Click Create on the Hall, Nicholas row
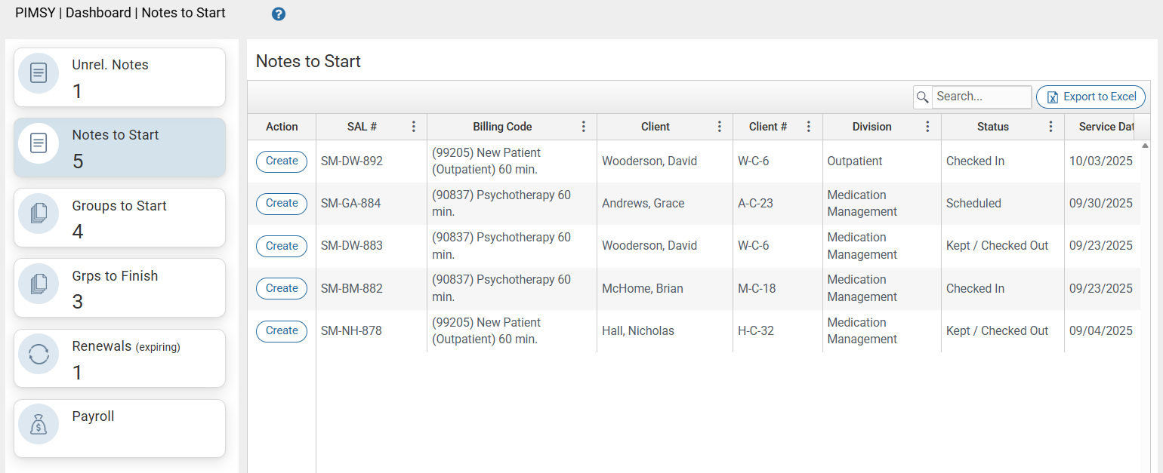Viewport: 1163px width, 473px height. click(x=281, y=330)
